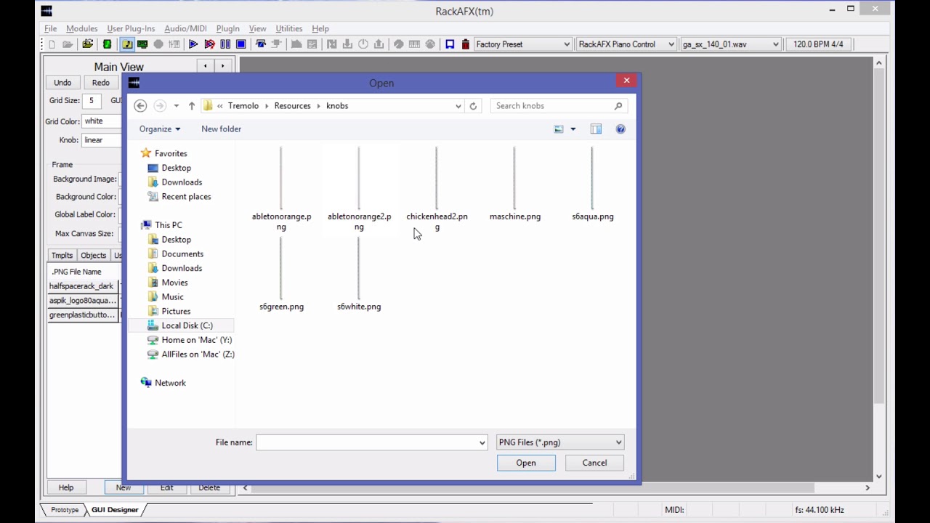Screen dimensions: 930x523
Task: Start audio playback with the Play icon
Action: [193, 44]
